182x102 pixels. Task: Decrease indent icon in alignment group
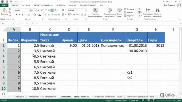pyautogui.click(x=56, y=14)
